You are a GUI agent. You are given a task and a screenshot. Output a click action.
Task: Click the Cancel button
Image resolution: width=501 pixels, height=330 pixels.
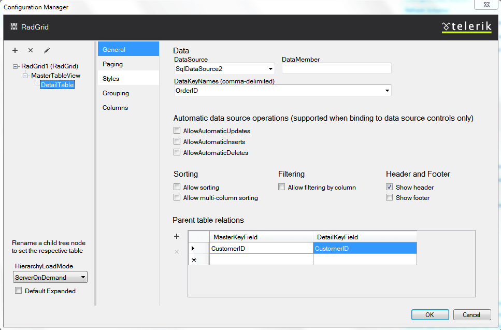tap(471, 314)
